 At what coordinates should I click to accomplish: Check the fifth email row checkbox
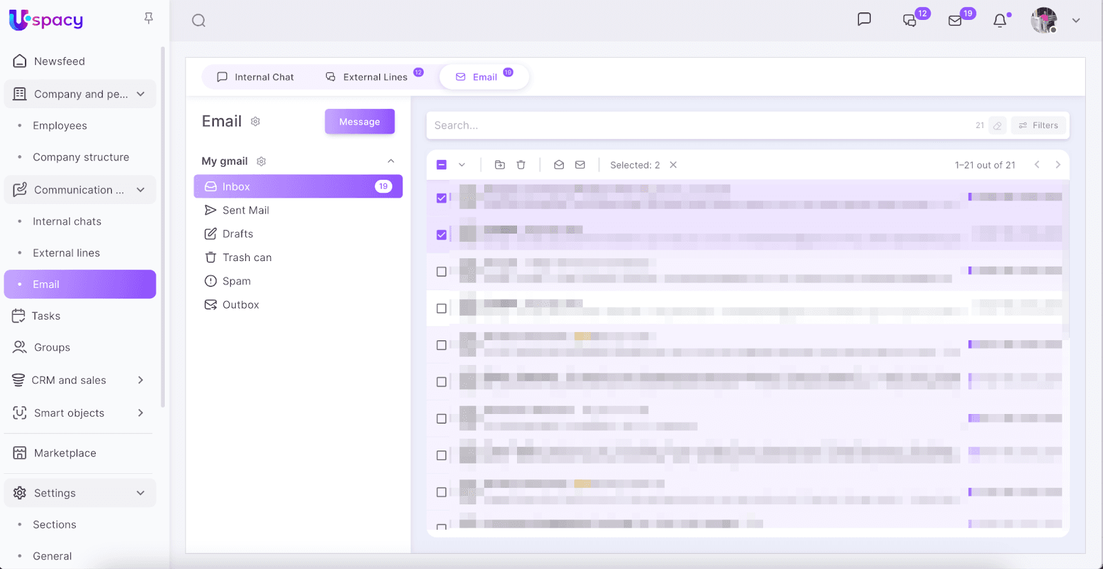(x=442, y=345)
